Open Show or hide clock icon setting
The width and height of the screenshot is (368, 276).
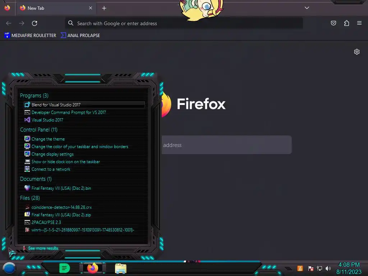click(66, 162)
